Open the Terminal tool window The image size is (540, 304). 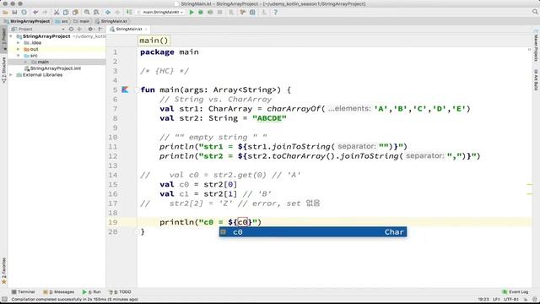point(24,292)
